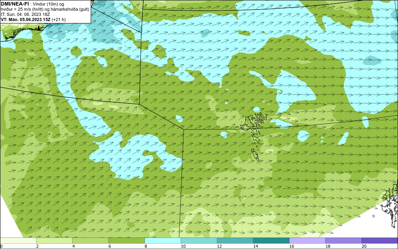Click the 8-10 m/s light cyan swatch
The height and width of the screenshot is (249, 398).
tap(163, 241)
